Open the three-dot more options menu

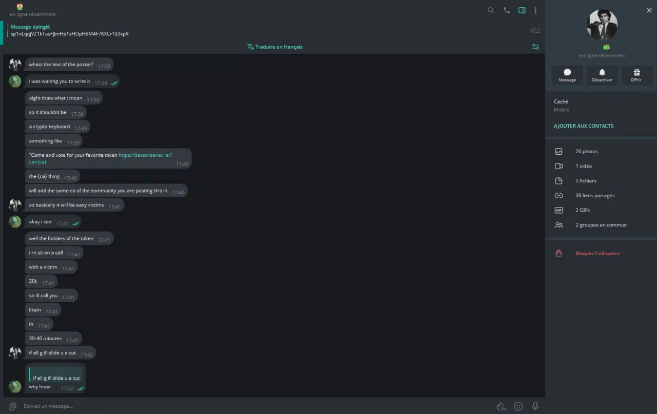535,10
